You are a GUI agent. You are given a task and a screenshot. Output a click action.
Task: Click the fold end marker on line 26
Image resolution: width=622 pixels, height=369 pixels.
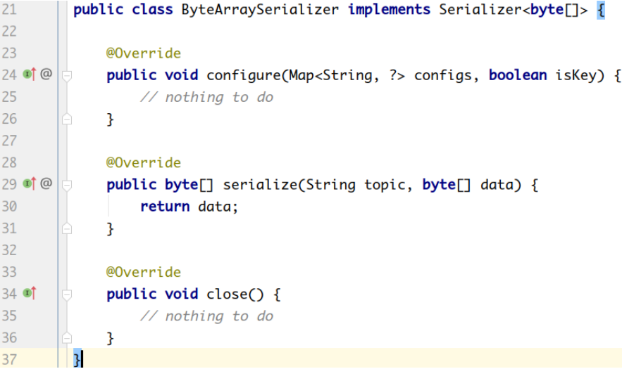tap(67, 119)
